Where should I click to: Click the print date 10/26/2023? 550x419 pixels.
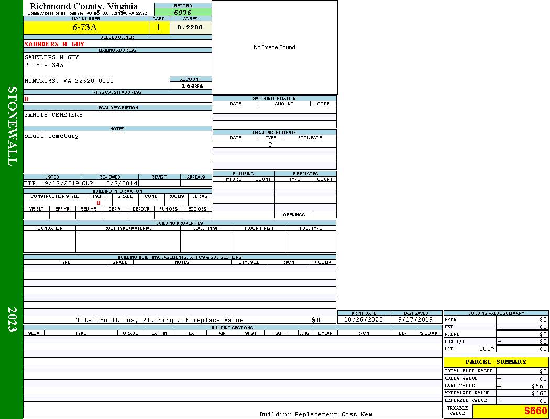click(x=364, y=319)
